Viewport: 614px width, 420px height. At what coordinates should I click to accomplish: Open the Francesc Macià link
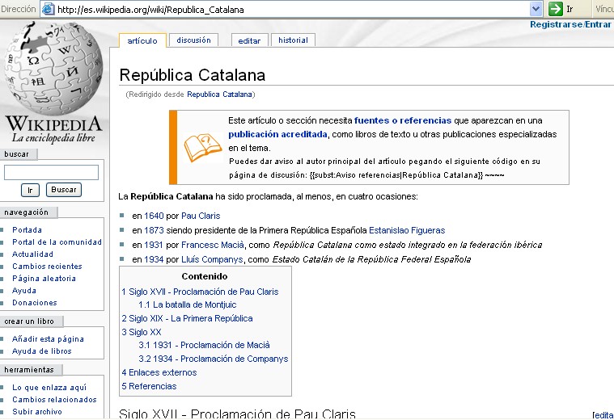coord(212,245)
